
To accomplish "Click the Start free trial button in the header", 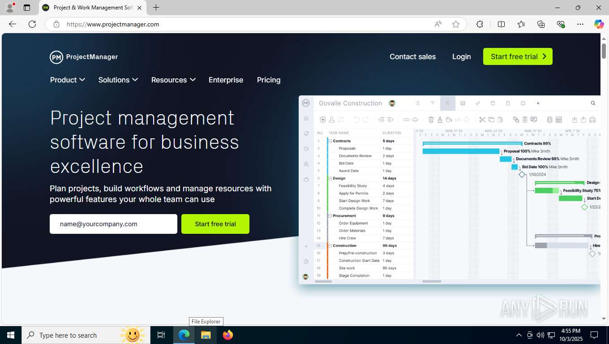I will pyautogui.click(x=518, y=56).
